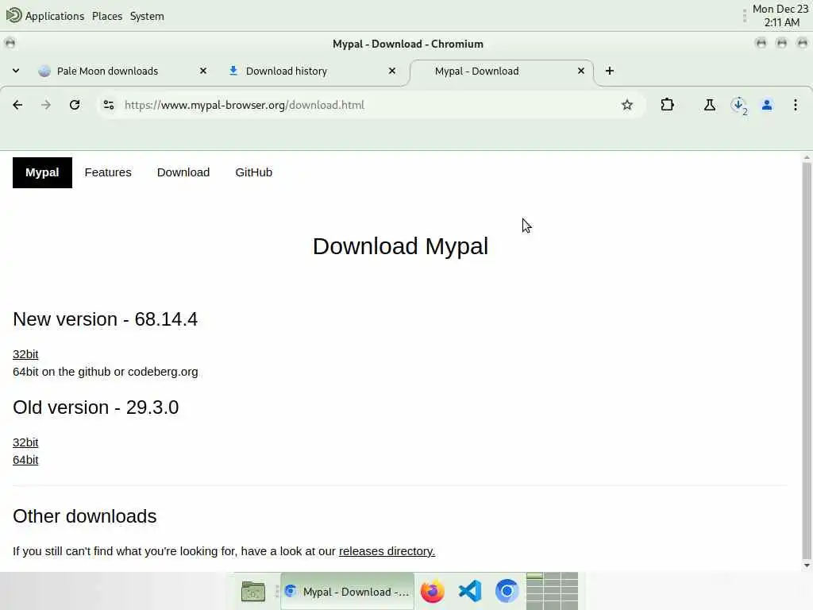The image size is (813, 610).
Task: Open the profile avatar menu
Action: pyautogui.click(x=767, y=106)
